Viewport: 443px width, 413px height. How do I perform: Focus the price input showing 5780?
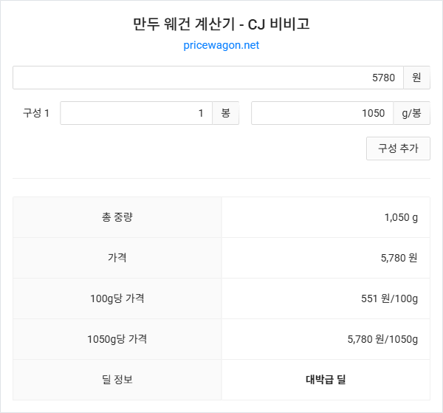coord(207,78)
